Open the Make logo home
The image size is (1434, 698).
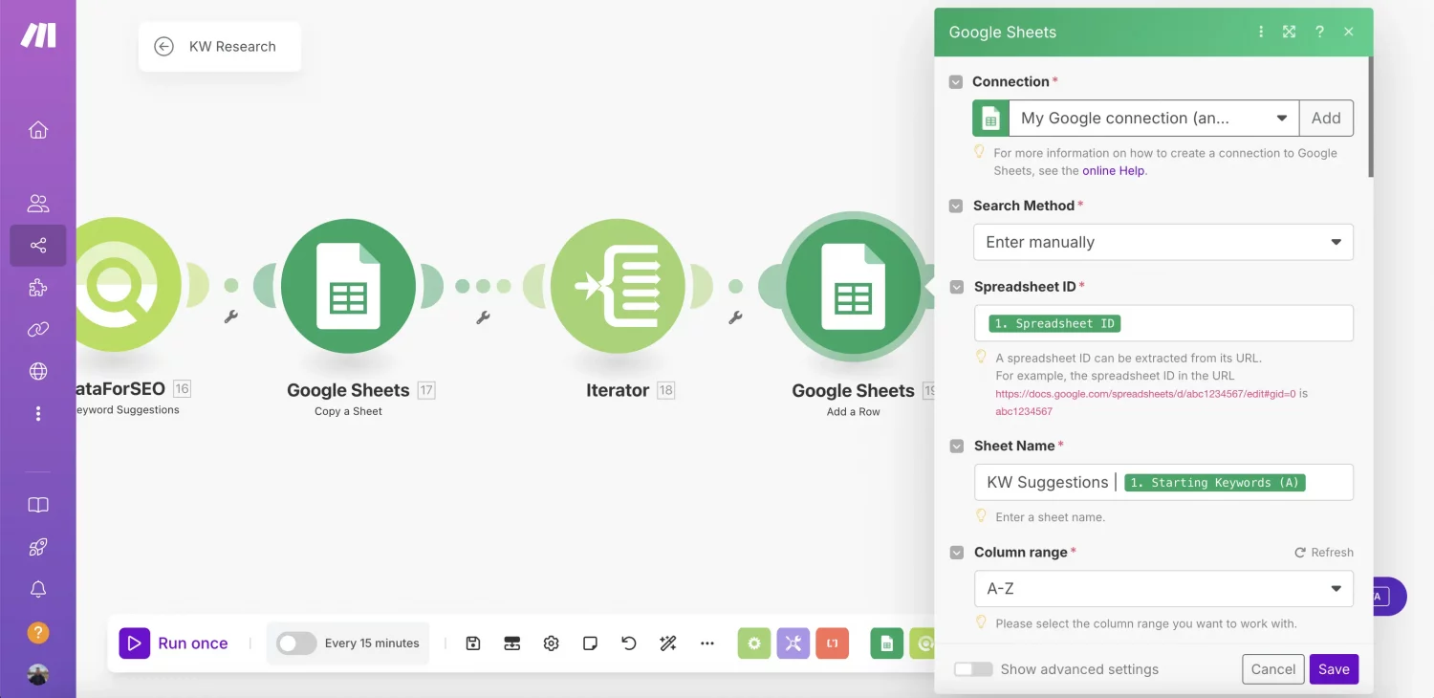38,35
